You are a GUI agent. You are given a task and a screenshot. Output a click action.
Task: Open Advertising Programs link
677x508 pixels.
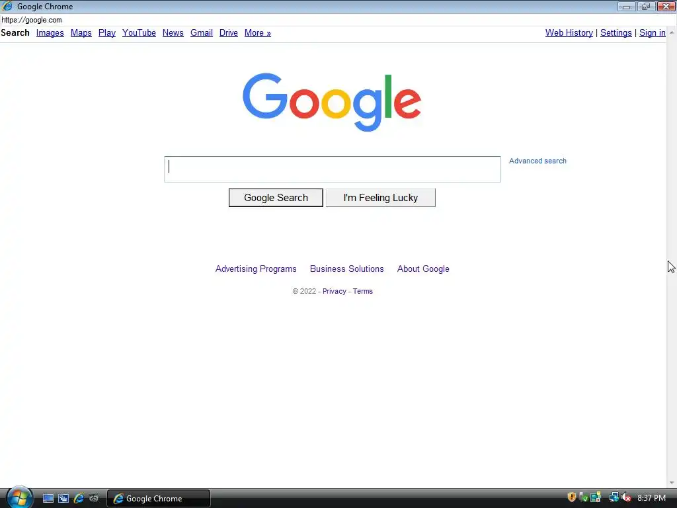[x=256, y=269]
